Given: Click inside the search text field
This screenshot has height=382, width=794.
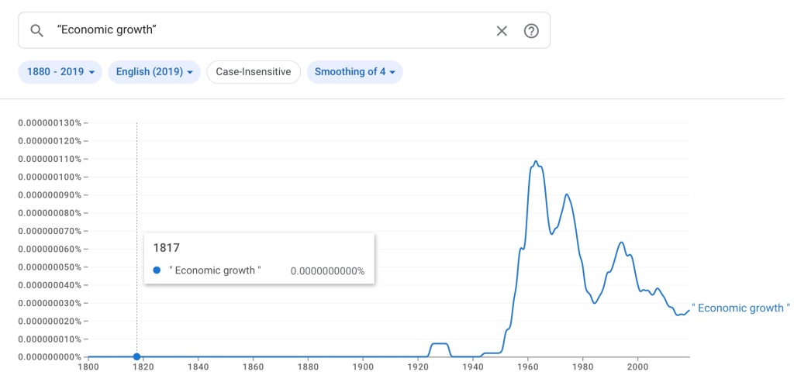Looking at the screenshot, I should [x=271, y=31].
